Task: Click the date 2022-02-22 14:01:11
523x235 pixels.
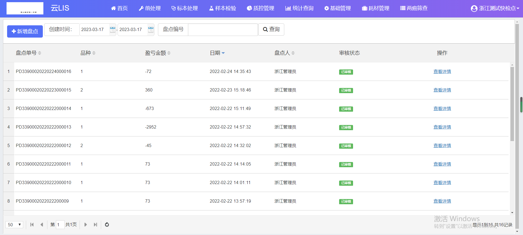Action: [230, 183]
